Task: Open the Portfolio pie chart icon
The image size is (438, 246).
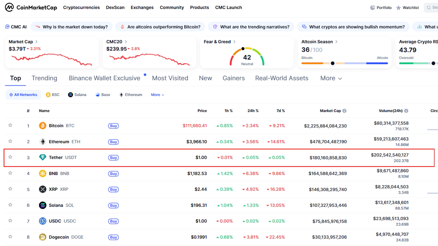Action: 372,8
